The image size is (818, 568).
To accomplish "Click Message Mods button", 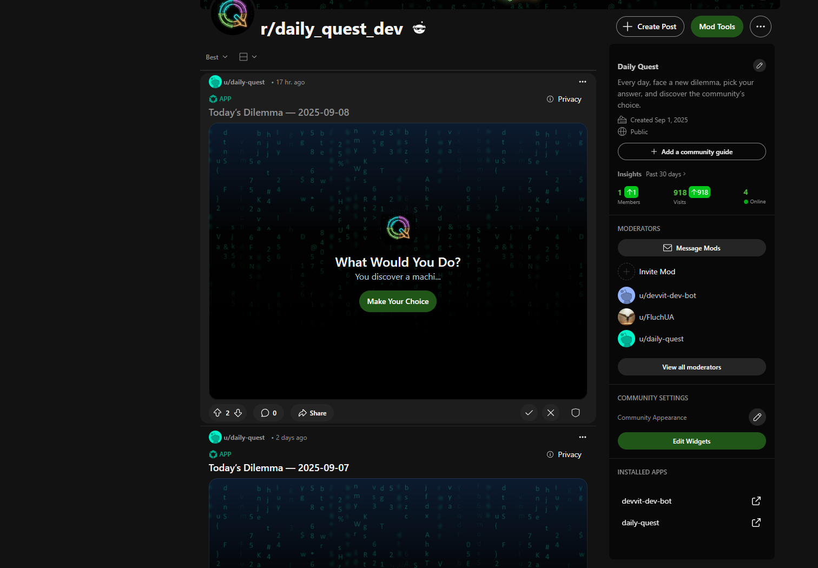I will pos(691,248).
